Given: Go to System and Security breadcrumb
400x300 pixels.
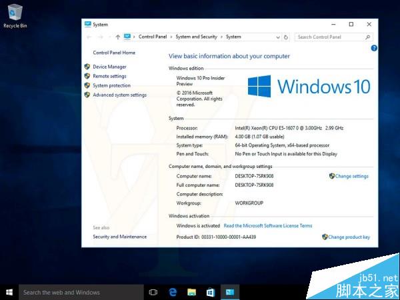Looking at the screenshot, I should coord(196,37).
